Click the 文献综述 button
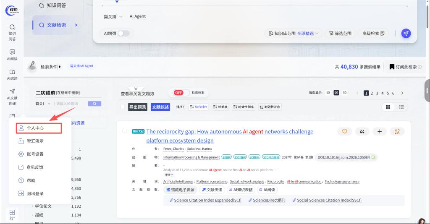Screen dimensions: 430x224 point(160,107)
